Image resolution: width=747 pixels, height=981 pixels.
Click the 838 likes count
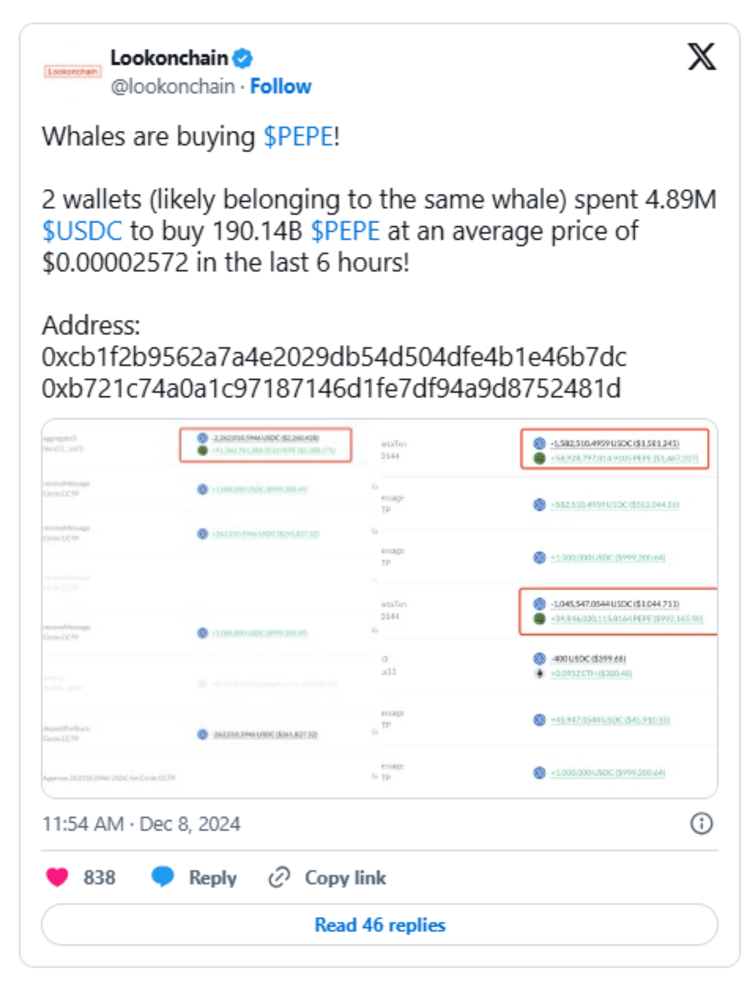tap(99, 878)
